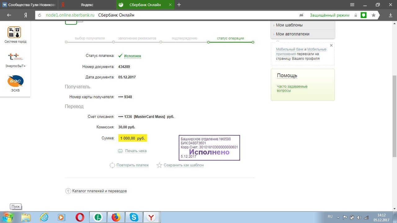Click the power plug tray icon
This screenshot has width=397, height=223.
click(x=352, y=217)
